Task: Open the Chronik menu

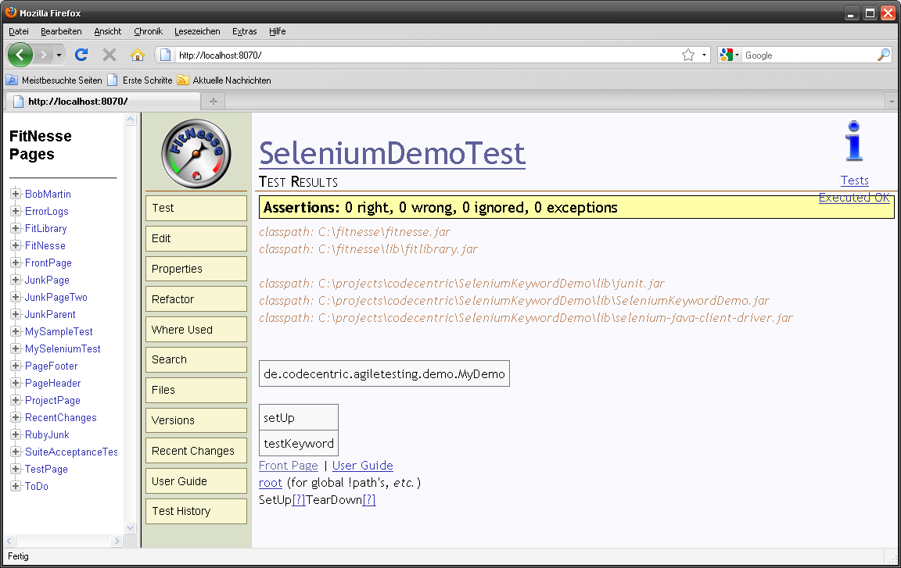Action: (149, 31)
